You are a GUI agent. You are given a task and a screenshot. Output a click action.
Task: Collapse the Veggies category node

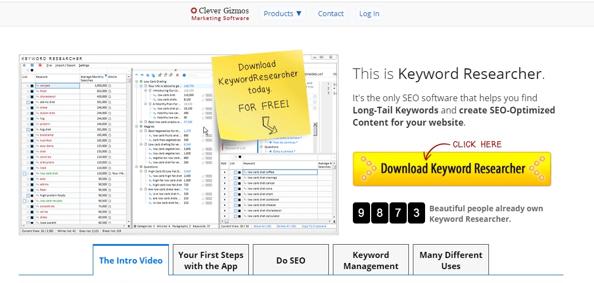click(x=137, y=127)
